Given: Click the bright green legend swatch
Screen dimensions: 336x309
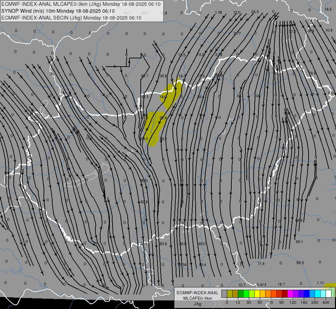Looking at the screenshot, I should [x=246, y=294].
